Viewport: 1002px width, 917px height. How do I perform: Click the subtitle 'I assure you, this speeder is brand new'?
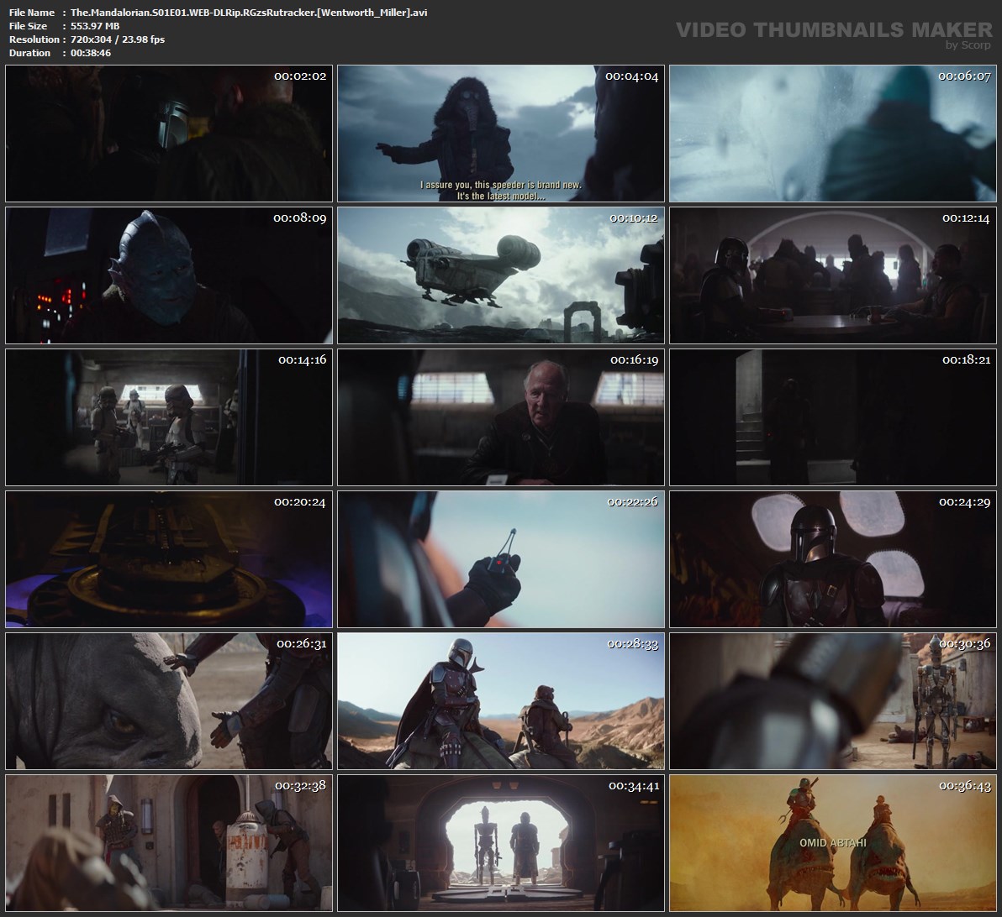click(501, 185)
